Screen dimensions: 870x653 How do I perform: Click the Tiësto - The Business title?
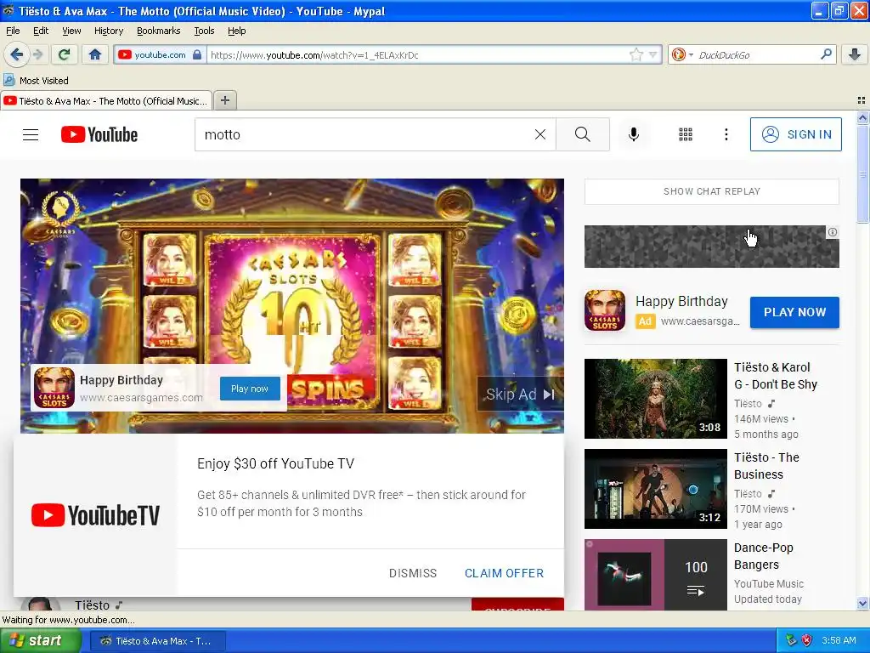(x=766, y=466)
